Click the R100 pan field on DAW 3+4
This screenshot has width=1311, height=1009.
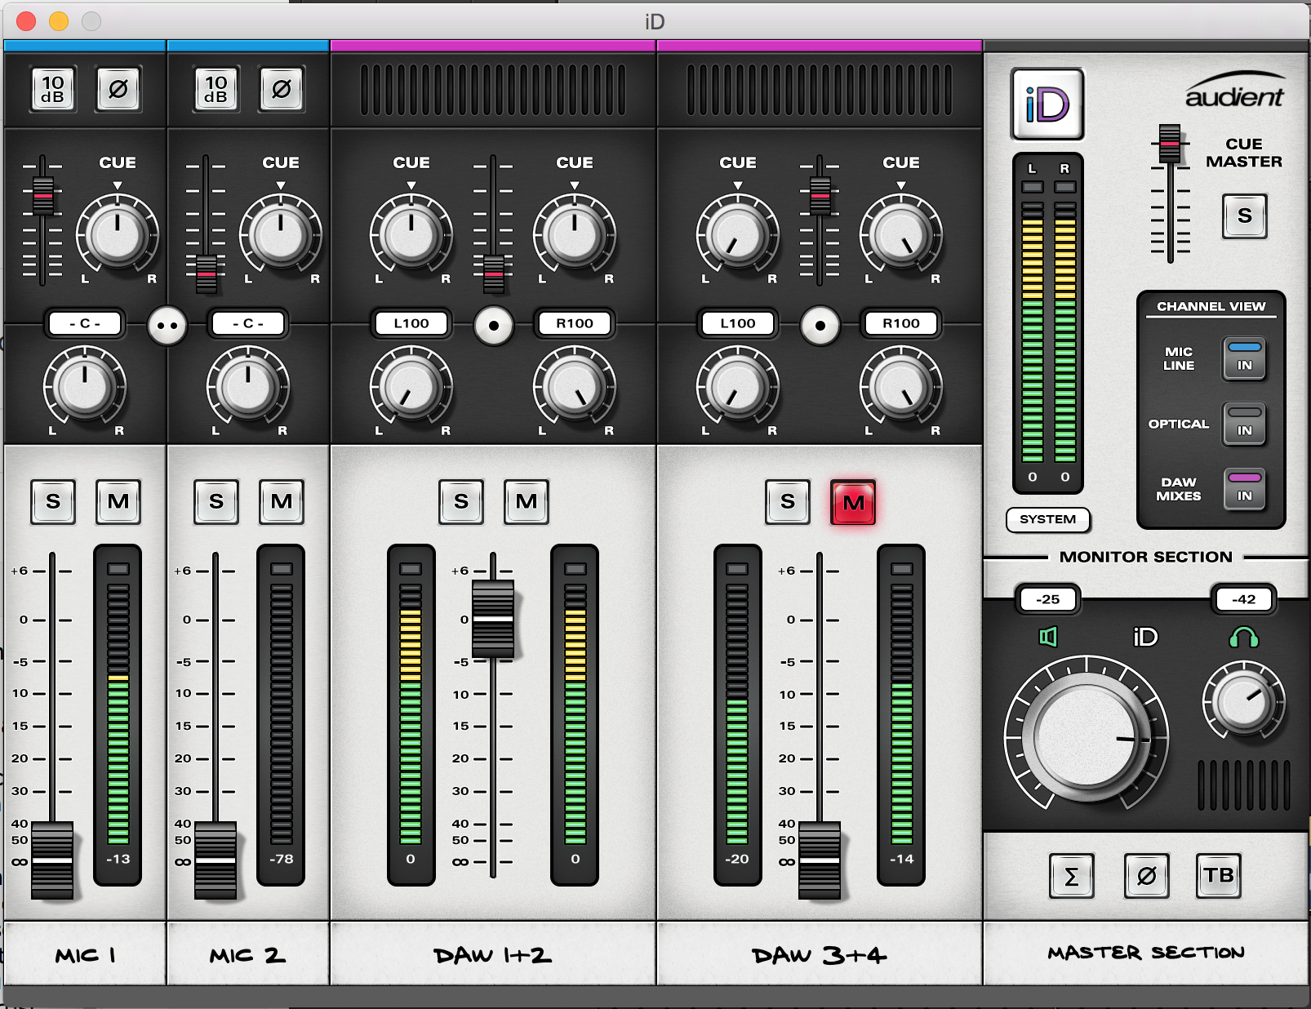[x=901, y=323]
